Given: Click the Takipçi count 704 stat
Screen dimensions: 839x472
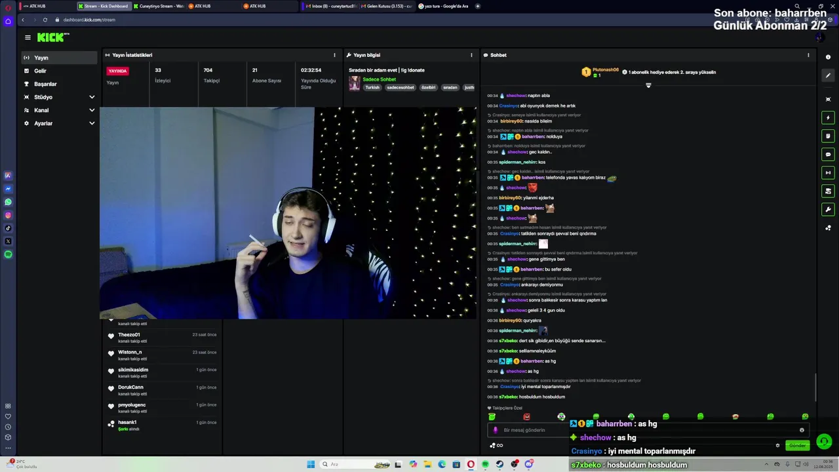Looking at the screenshot, I should point(208,70).
